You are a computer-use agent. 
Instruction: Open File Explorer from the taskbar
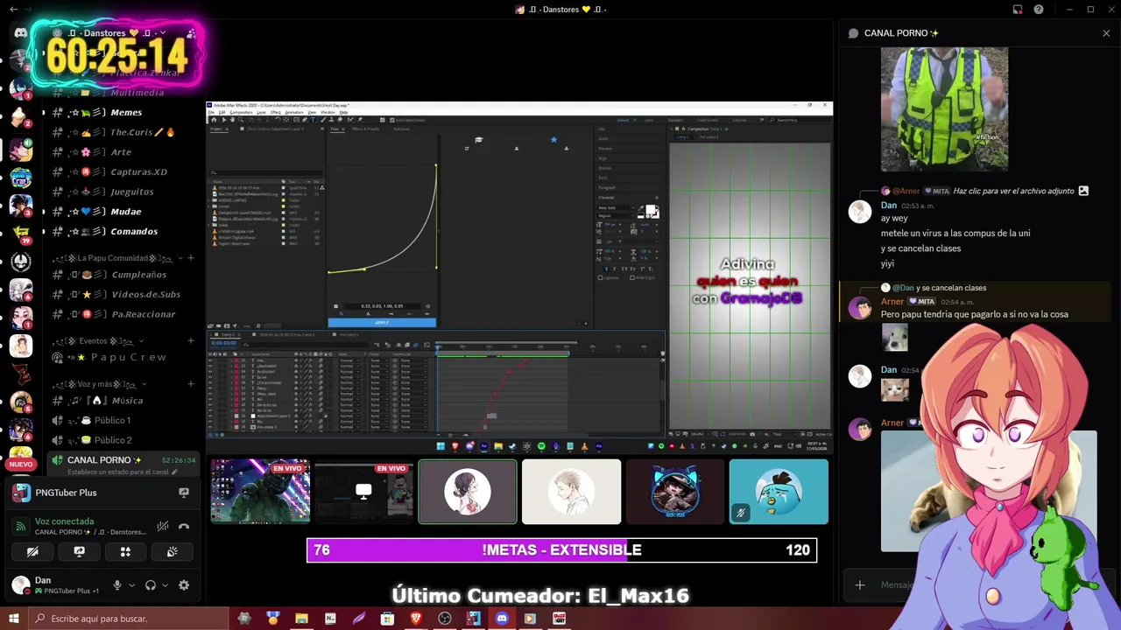[x=301, y=619]
